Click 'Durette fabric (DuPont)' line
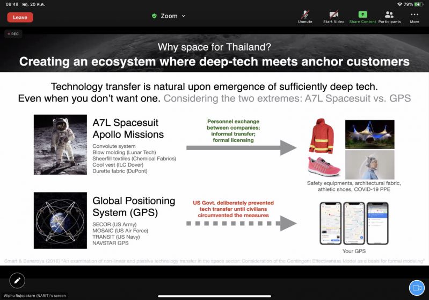This screenshot has height=300, width=429. [120, 171]
